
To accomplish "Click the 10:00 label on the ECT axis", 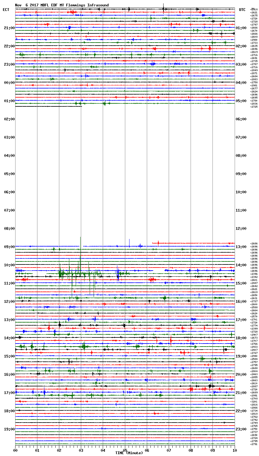I will pos(9,265).
